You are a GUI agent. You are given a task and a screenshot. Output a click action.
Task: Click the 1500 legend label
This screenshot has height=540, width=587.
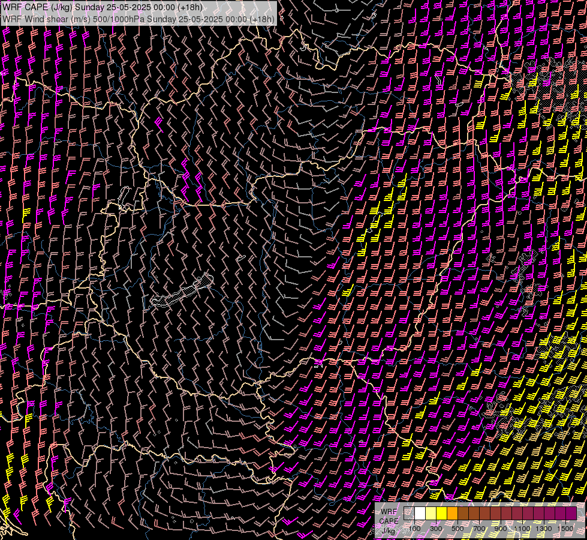(565, 529)
